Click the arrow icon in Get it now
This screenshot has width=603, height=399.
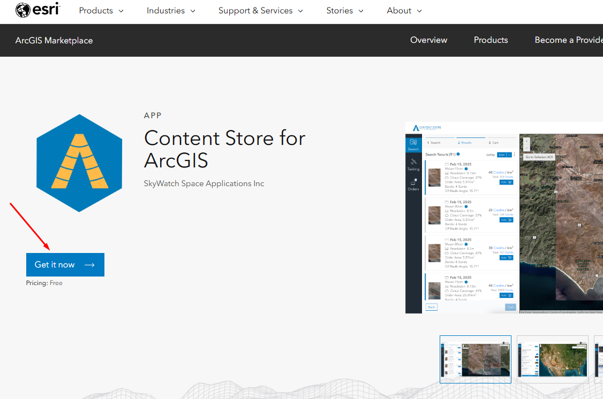(x=89, y=265)
